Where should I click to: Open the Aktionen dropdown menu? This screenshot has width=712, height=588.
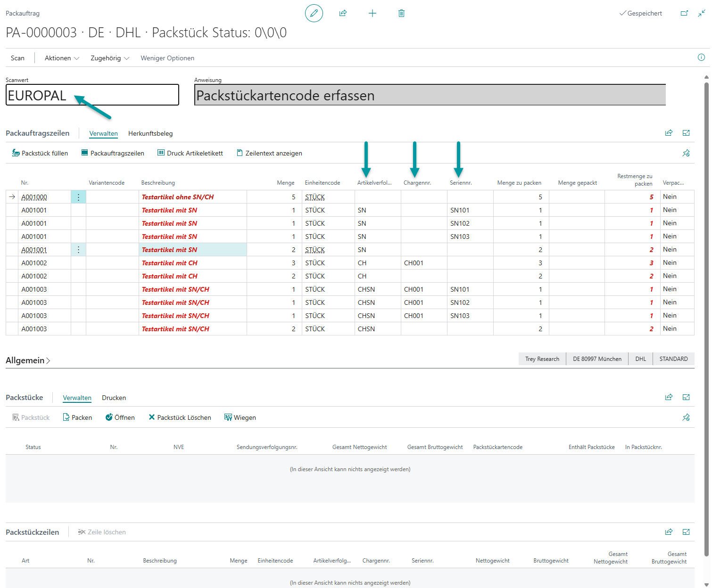(x=62, y=58)
